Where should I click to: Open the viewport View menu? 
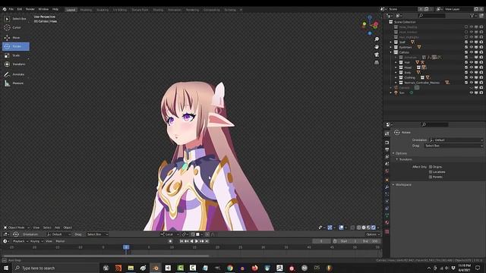tap(36, 227)
